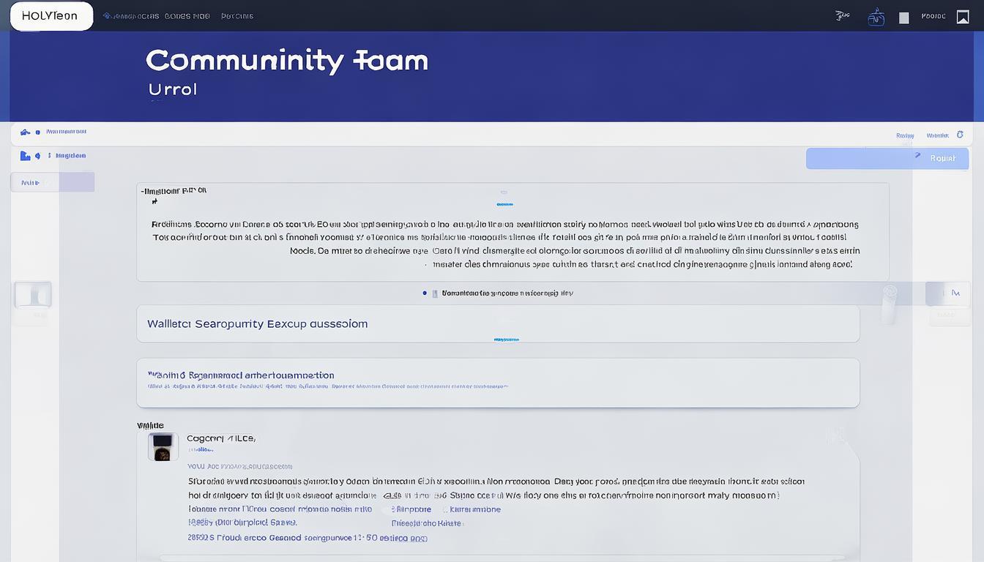Click the gray square icon in top bar

tap(903, 18)
